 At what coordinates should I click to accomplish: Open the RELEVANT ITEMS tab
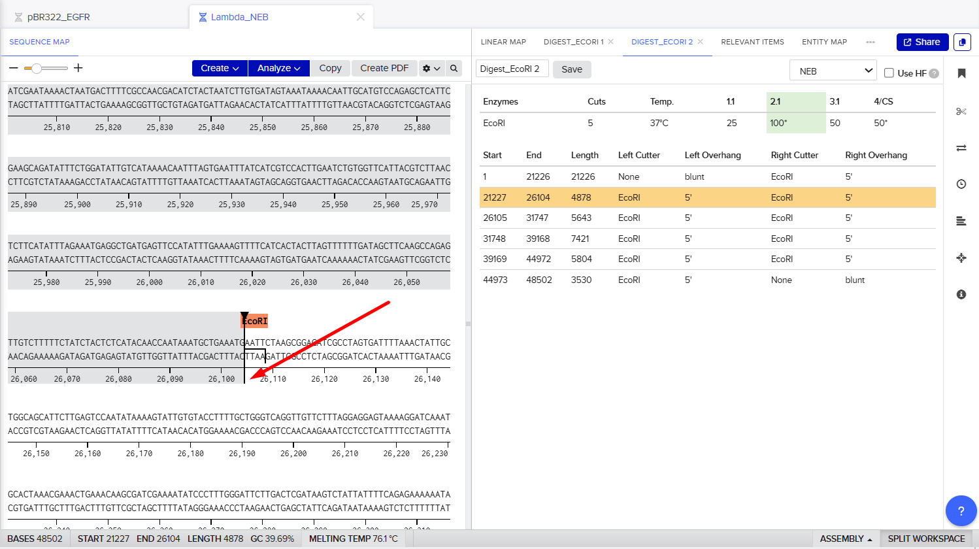752,42
